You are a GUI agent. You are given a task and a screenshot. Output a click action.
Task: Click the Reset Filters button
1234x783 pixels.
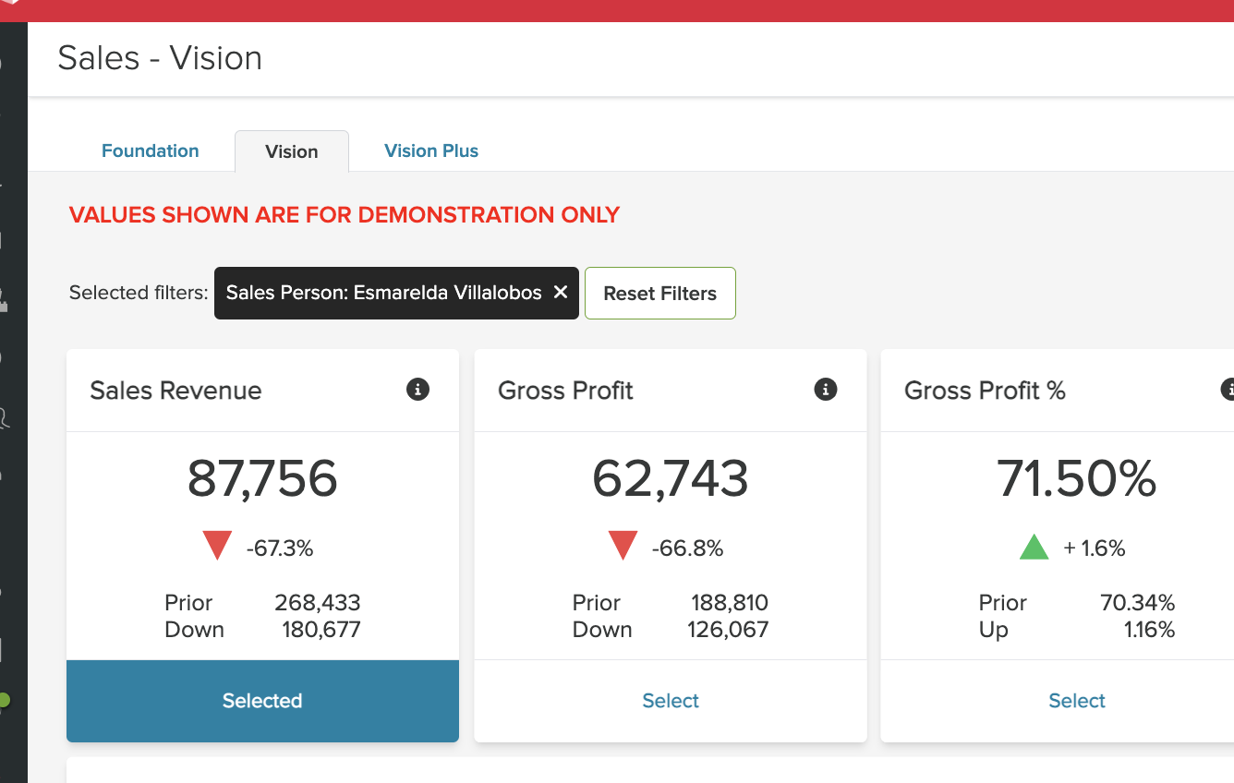[x=659, y=293]
